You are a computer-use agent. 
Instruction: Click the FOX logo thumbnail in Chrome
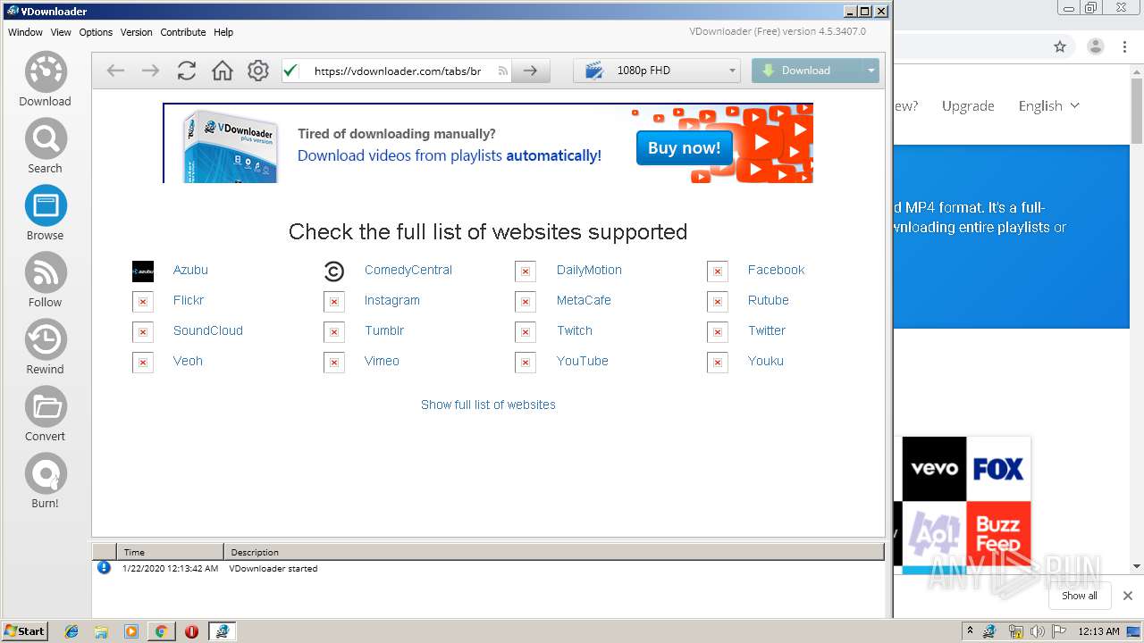998,469
